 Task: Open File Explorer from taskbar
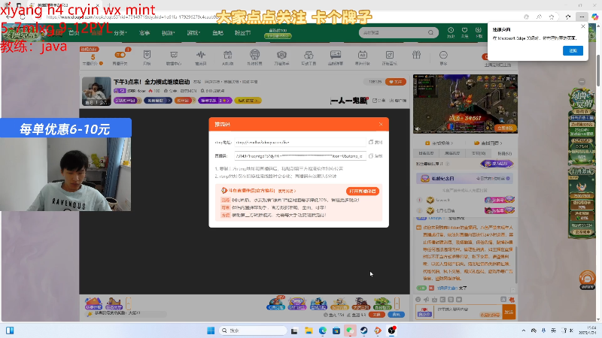(309, 330)
